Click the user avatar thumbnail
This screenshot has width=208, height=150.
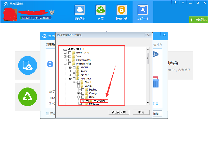click(x=10, y=15)
